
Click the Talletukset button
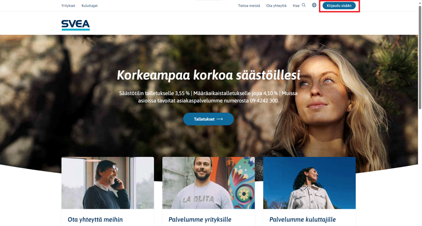(x=208, y=119)
